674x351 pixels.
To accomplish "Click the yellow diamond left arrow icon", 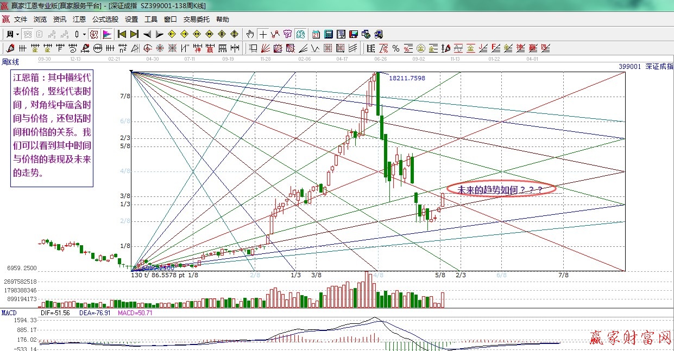I will point(171,34).
